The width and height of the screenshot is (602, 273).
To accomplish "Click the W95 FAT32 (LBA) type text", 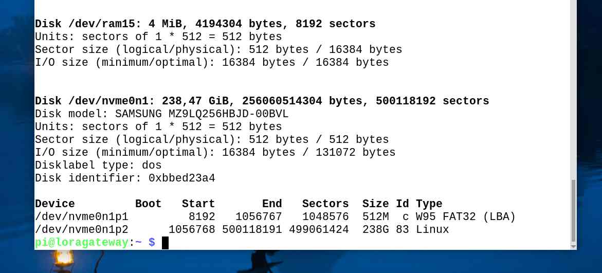I will (x=465, y=217).
